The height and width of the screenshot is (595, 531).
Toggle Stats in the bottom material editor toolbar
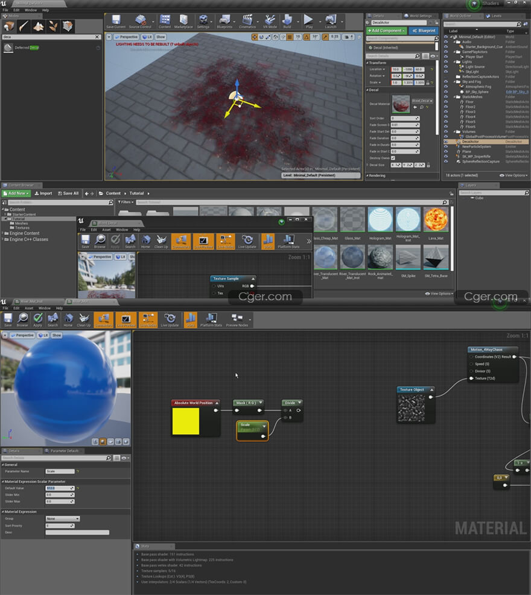(190, 320)
